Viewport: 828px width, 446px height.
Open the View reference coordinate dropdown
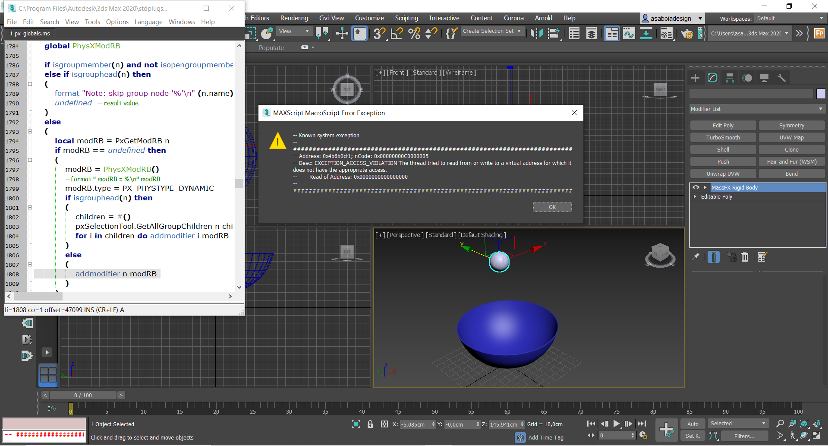click(x=294, y=32)
